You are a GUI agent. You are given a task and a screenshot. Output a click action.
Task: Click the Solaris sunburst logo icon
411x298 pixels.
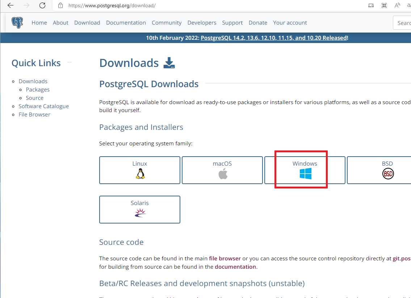(x=140, y=213)
